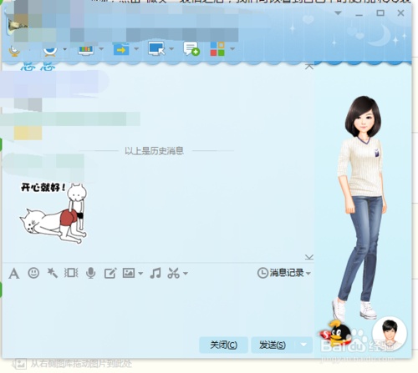Image resolution: width=418 pixels, height=373 pixels.
Task: Click the 发送(S) send button
Action: pyautogui.click(x=273, y=345)
